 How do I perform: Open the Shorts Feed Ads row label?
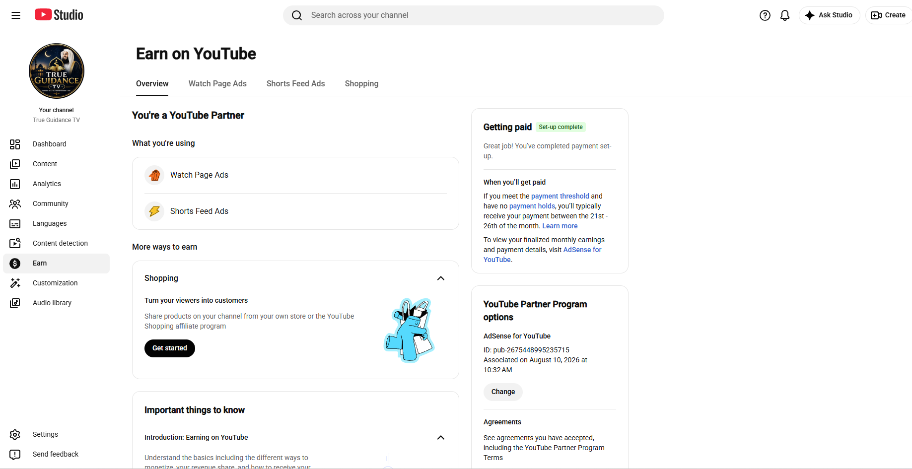[x=199, y=211]
